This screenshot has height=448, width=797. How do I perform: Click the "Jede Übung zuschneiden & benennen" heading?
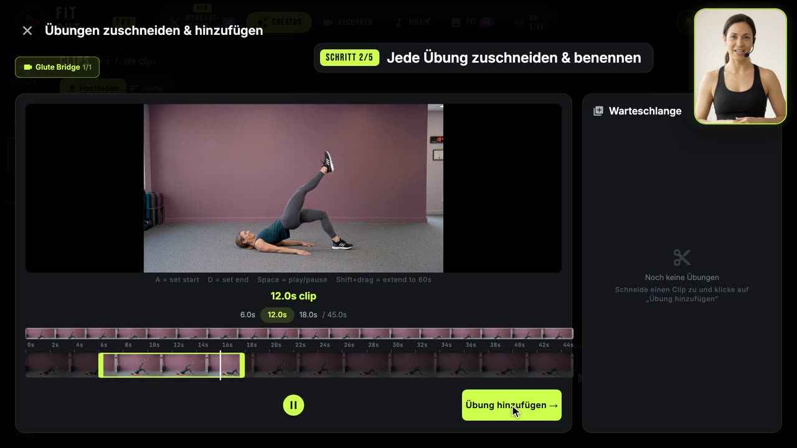pyautogui.click(x=514, y=58)
